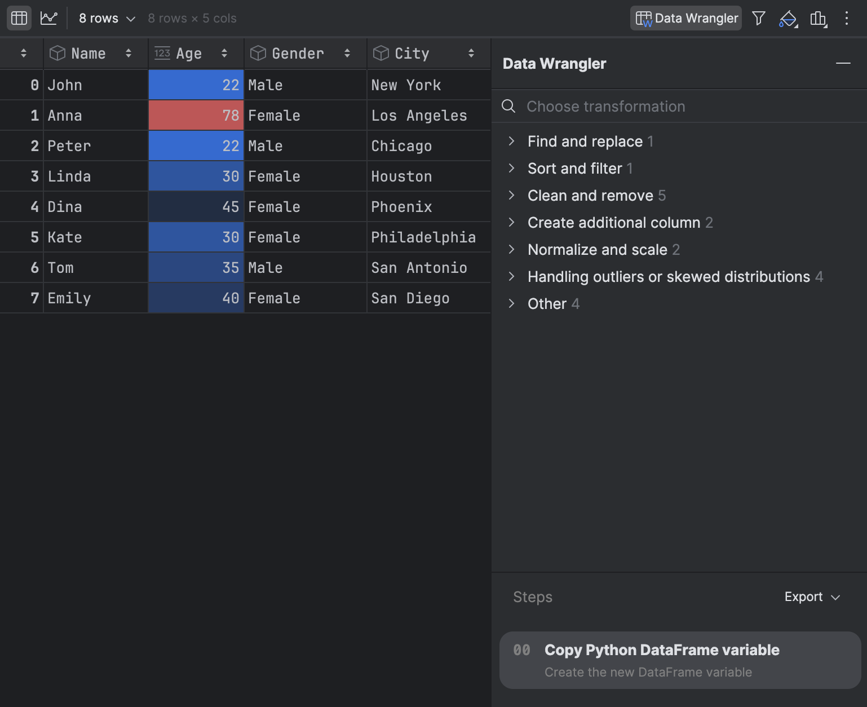The width and height of the screenshot is (867, 707).
Task: Toggle sorting on the City column
Action: [x=471, y=53]
